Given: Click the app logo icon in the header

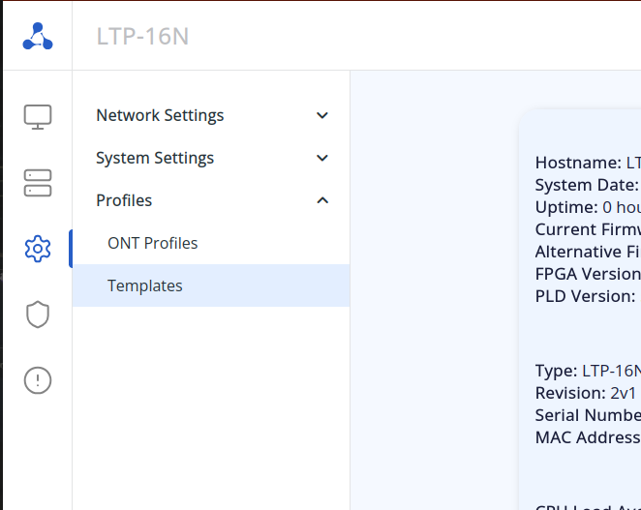Looking at the screenshot, I should coord(37,37).
